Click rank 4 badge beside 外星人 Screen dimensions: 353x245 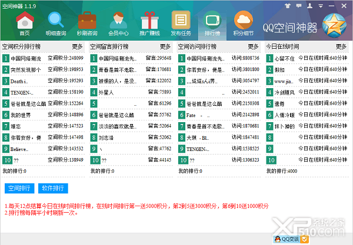(94, 92)
